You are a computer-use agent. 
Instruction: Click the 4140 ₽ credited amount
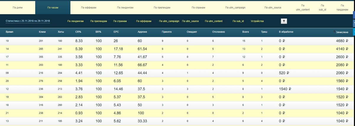(x=342, y=48)
